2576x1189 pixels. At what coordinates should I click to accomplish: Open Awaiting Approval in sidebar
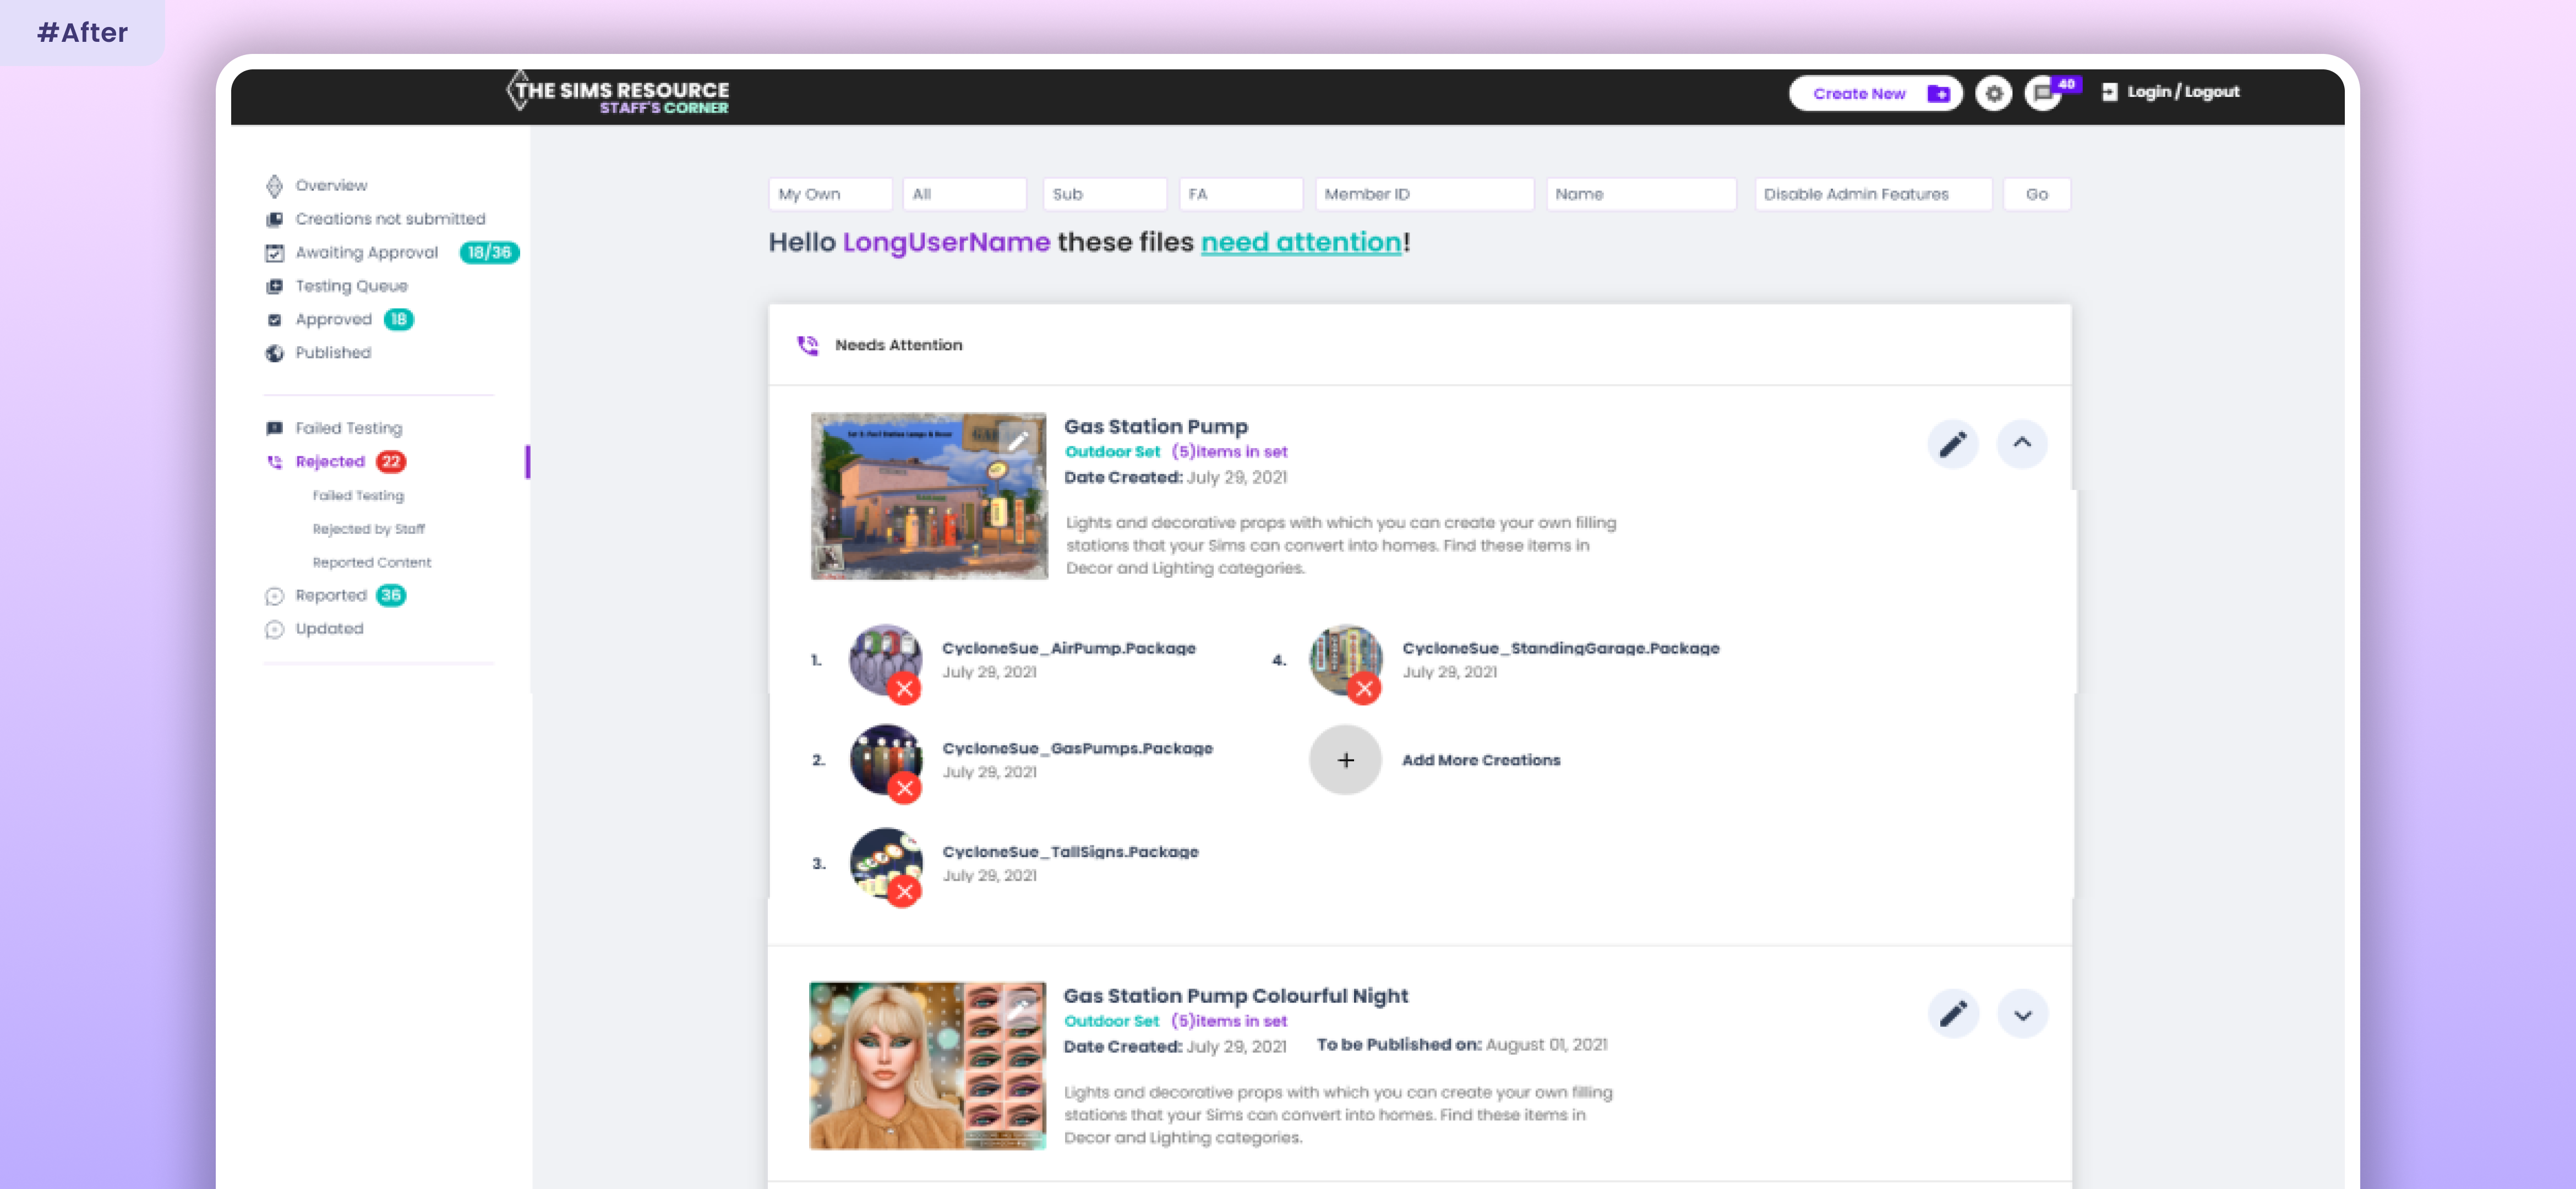tap(366, 253)
